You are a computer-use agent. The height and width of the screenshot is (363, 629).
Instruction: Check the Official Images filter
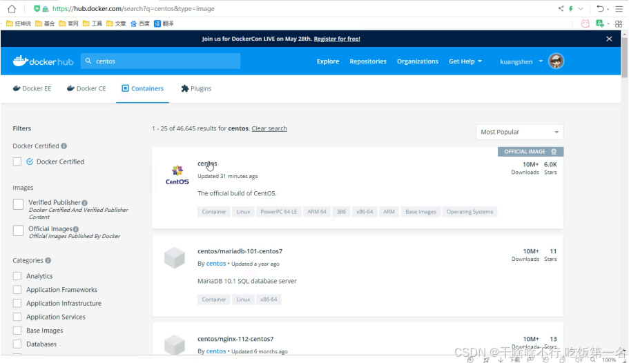(x=18, y=230)
